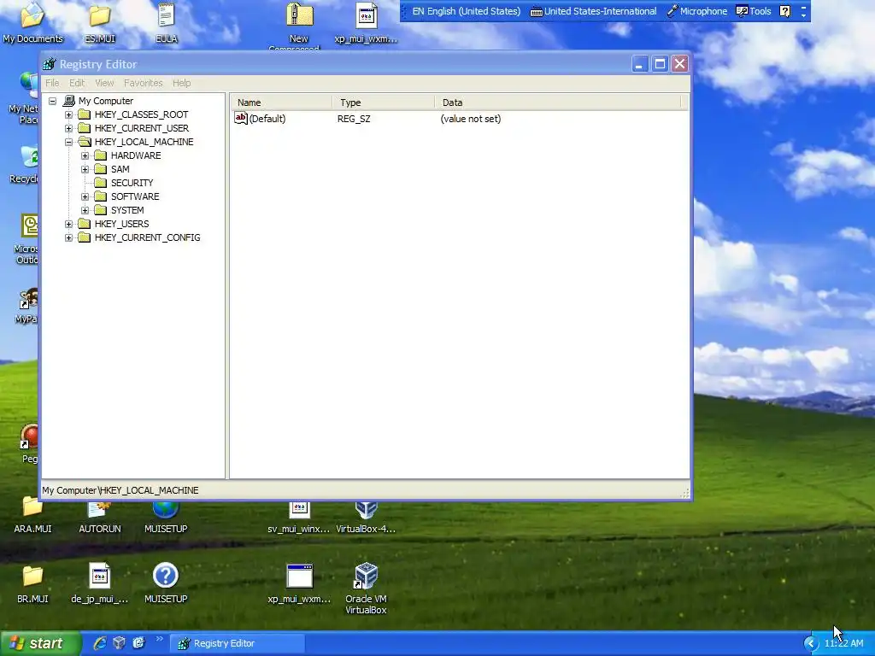Click the taskbar clock showing 11:22 AM
This screenshot has width=875, height=656.
tap(843, 644)
